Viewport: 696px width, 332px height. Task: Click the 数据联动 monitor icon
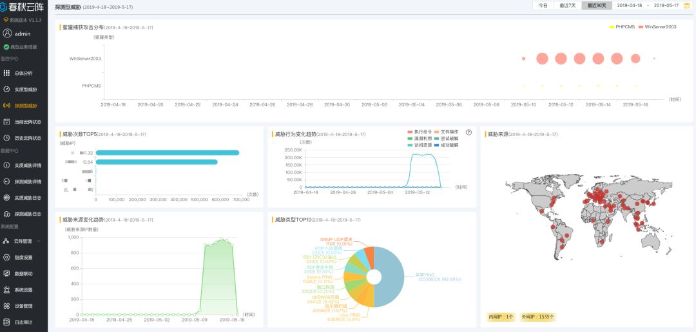point(6,273)
